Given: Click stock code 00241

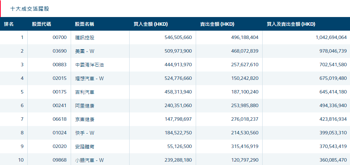Looking at the screenshot, I should click(x=60, y=106).
